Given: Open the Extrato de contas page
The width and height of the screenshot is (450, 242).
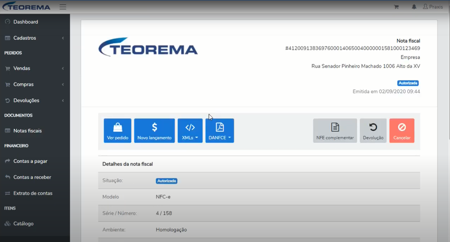Looking at the screenshot, I should [x=35, y=193].
